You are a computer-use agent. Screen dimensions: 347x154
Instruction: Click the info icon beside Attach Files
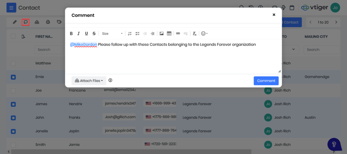110,80
